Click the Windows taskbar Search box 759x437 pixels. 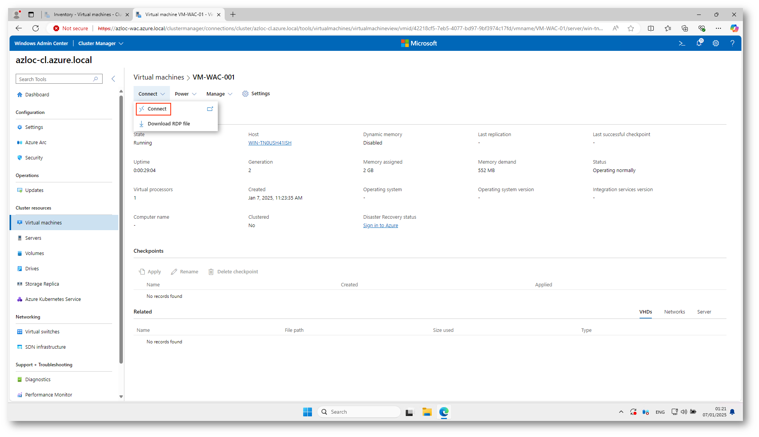click(359, 412)
